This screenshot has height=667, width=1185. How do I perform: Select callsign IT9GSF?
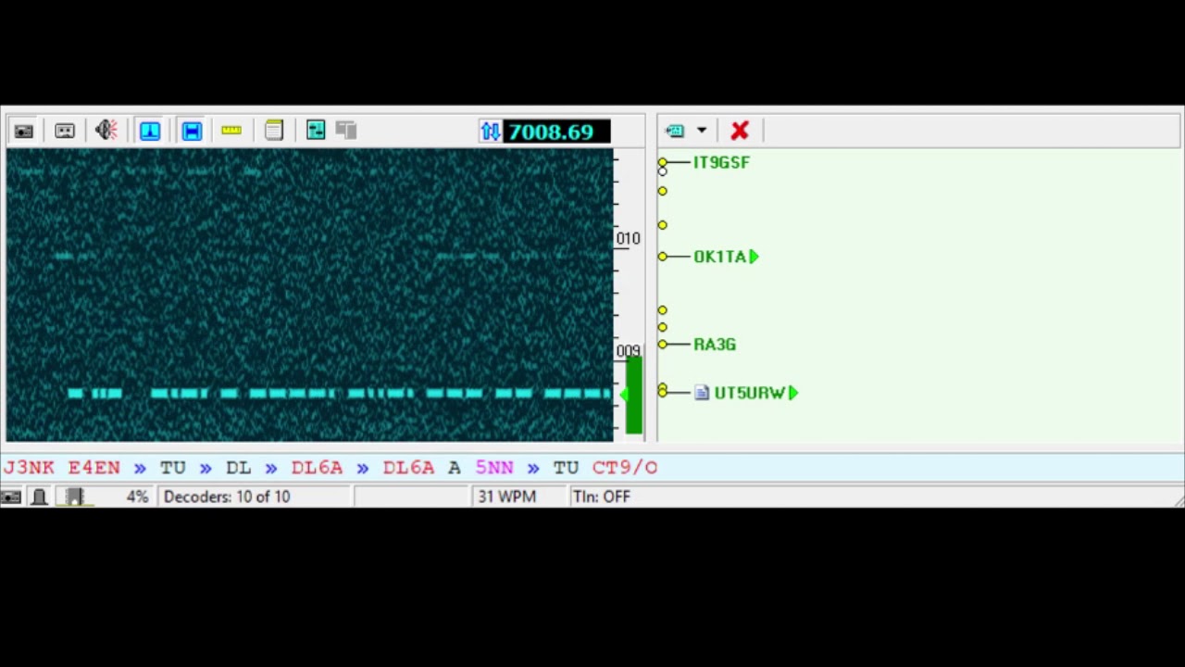[721, 162]
